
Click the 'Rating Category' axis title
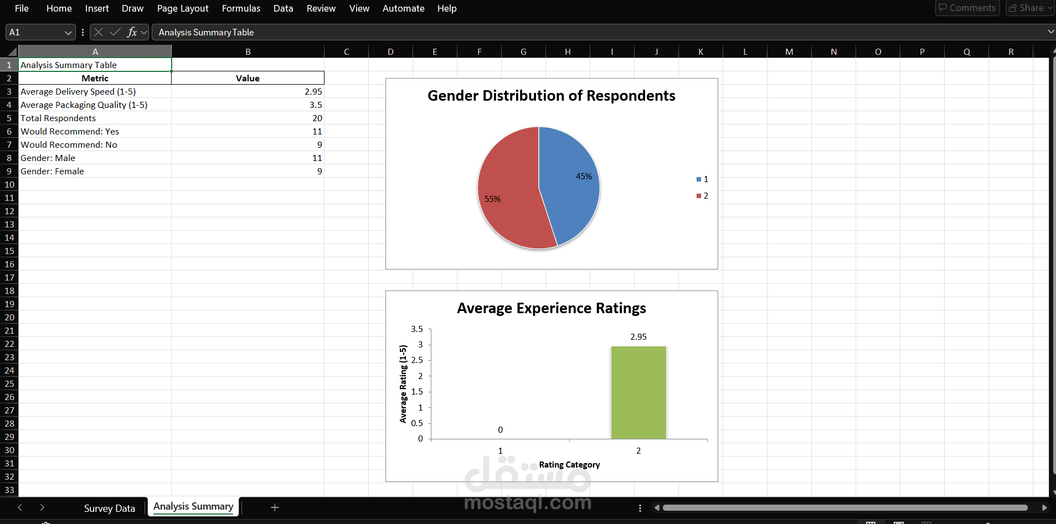click(569, 465)
